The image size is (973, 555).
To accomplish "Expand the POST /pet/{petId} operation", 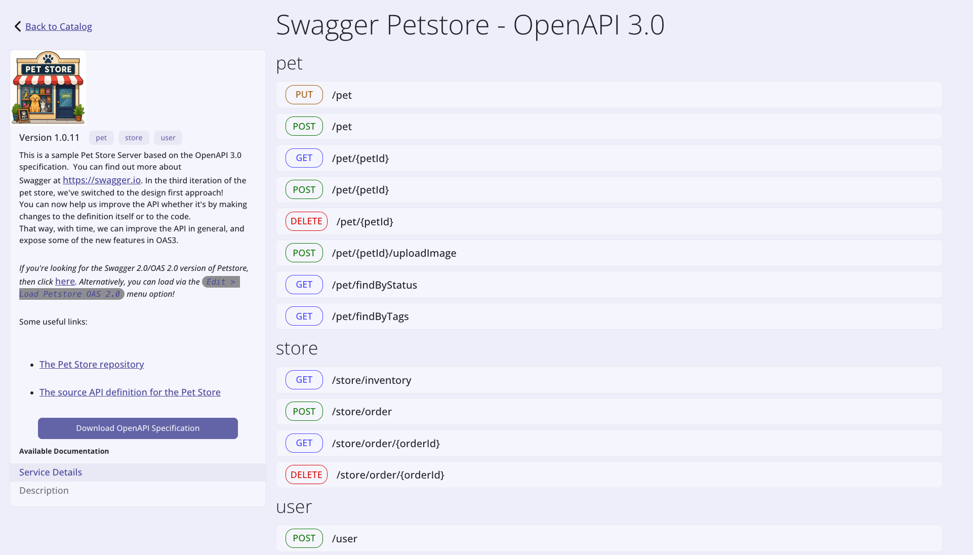I will [609, 190].
